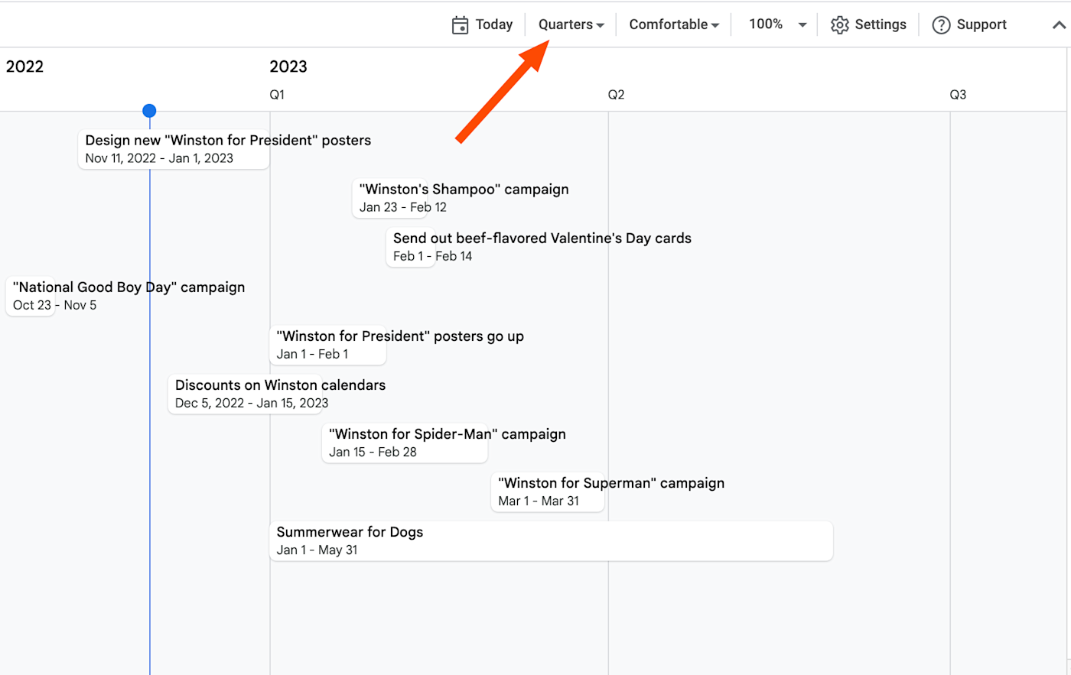Select "Winston for President" posters go up card
This screenshot has width=1071, height=675.
327,346
